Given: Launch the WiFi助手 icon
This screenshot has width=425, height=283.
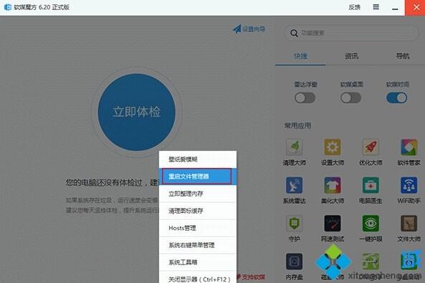Looking at the screenshot, I should pos(409,185).
